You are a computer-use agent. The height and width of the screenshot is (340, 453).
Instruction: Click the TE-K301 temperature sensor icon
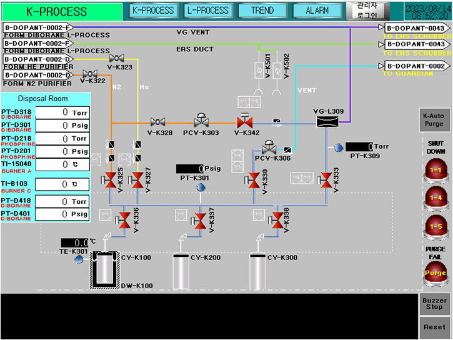79,259
